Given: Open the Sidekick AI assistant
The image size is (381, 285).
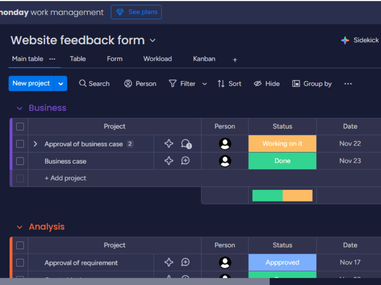Looking at the screenshot, I should [360, 40].
